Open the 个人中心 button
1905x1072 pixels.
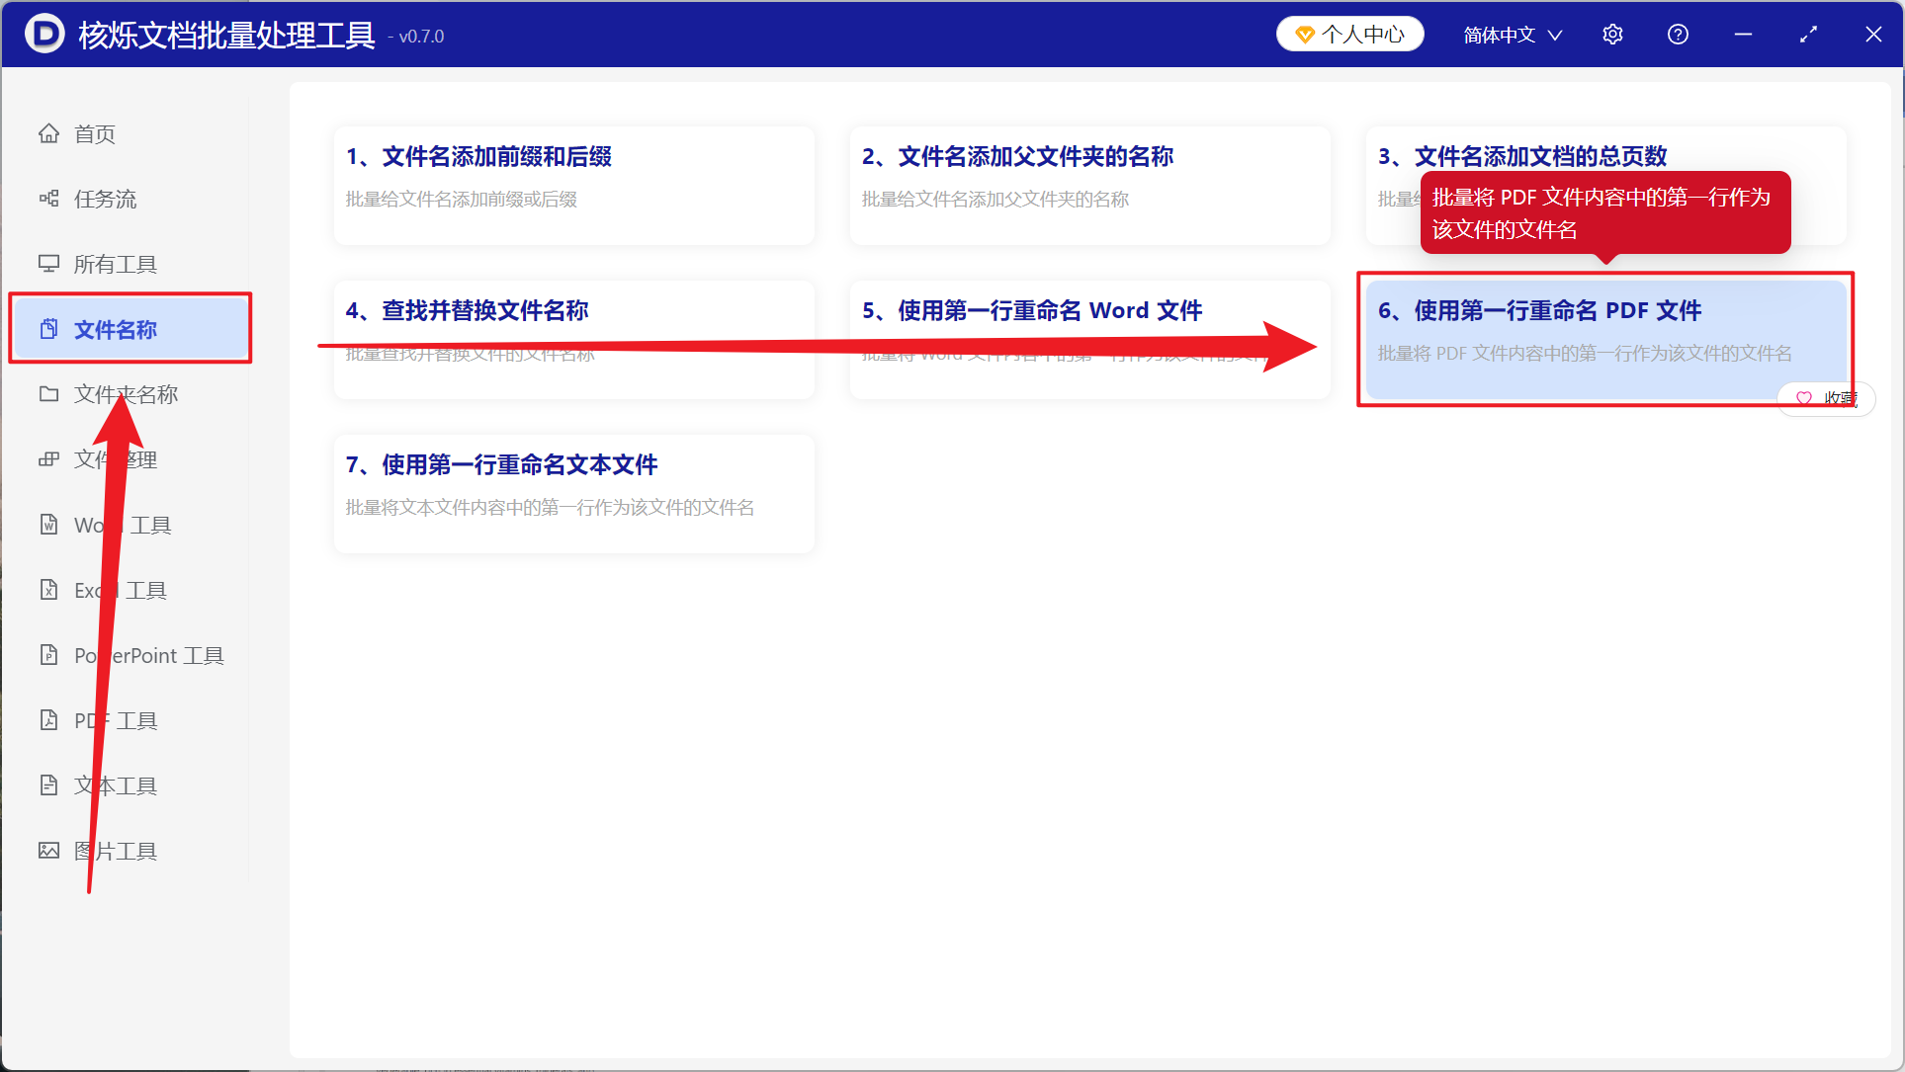1350,35
